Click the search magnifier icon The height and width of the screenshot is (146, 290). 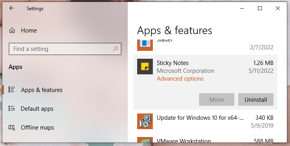tap(116, 49)
